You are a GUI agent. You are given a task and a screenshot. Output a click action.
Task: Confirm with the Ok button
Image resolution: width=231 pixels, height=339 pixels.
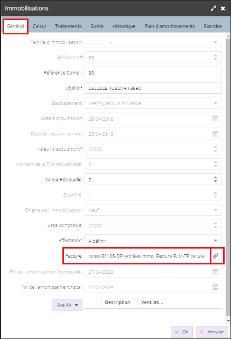coord(181,332)
